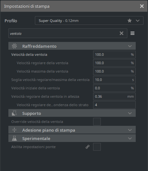
Task: Click the Supporto section icon
Action: tap(14, 113)
